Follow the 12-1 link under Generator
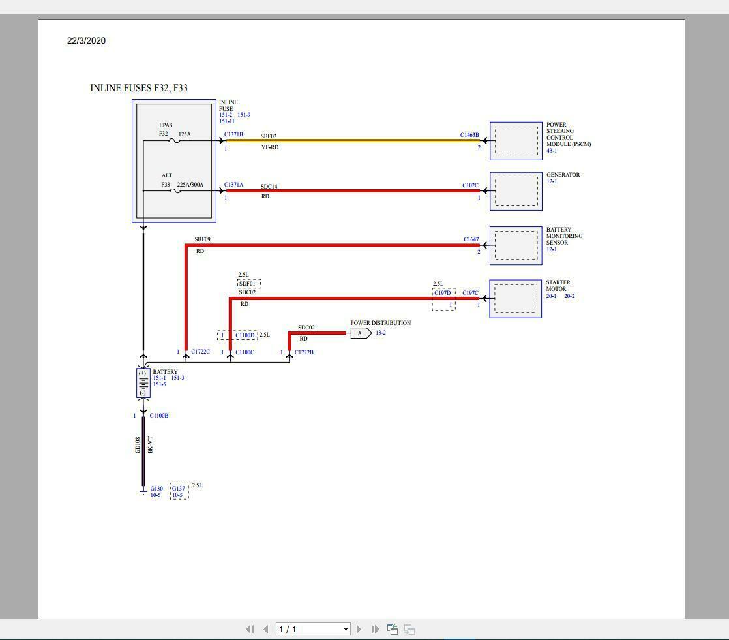 [552, 181]
